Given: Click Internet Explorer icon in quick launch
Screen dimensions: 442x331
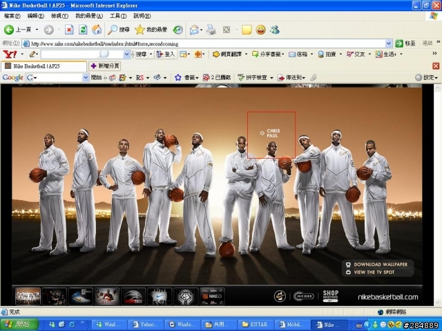Looking at the screenshot, I should click(72, 325).
